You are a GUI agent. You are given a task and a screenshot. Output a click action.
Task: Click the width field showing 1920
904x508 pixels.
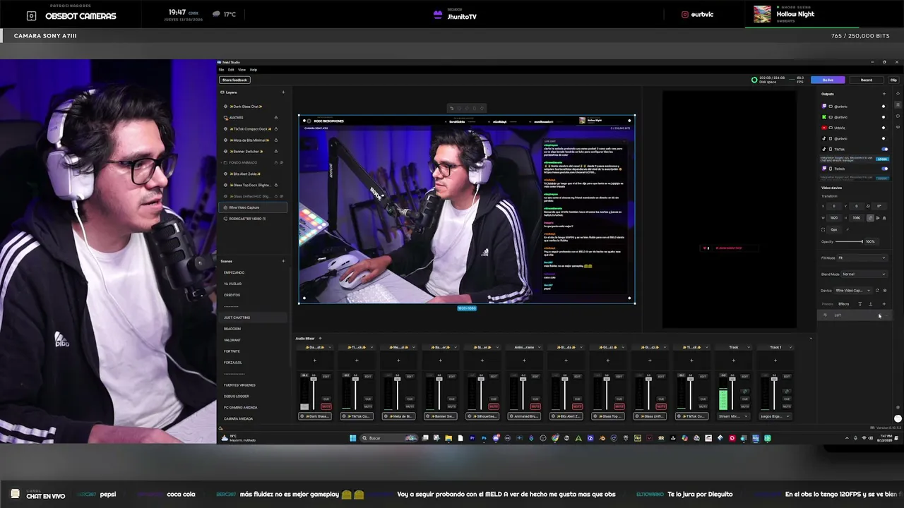point(835,218)
